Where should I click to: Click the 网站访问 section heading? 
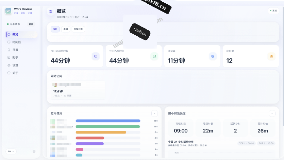[56, 76]
